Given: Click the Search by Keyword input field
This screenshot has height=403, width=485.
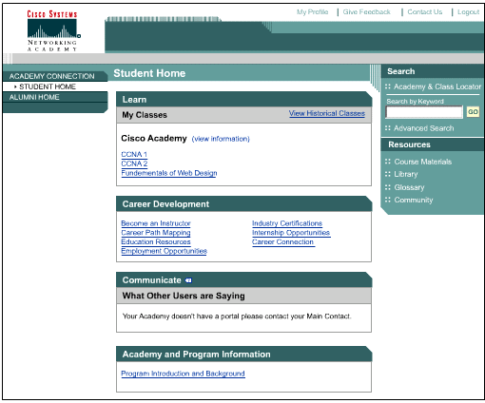Looking at the screenshot, I should click(424, 112).
